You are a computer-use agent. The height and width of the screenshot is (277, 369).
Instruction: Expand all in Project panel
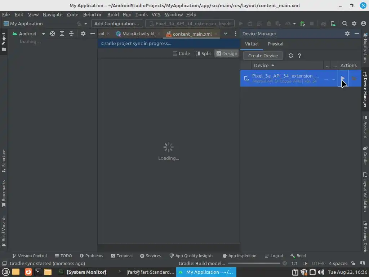click(62, 34)
